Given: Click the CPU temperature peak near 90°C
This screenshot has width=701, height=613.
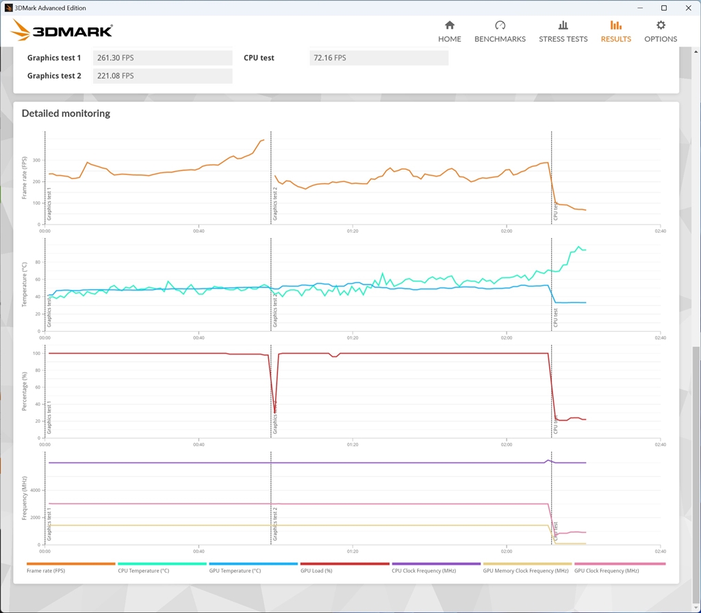Looking at the screenshot, I should click(x=579, y=246).
